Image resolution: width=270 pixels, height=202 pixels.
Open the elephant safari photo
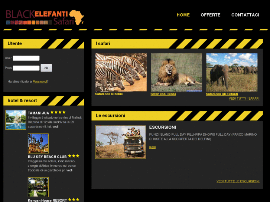(x=232, y=72)
